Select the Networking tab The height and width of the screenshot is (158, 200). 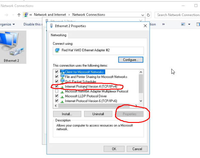(x=58, y=35)
